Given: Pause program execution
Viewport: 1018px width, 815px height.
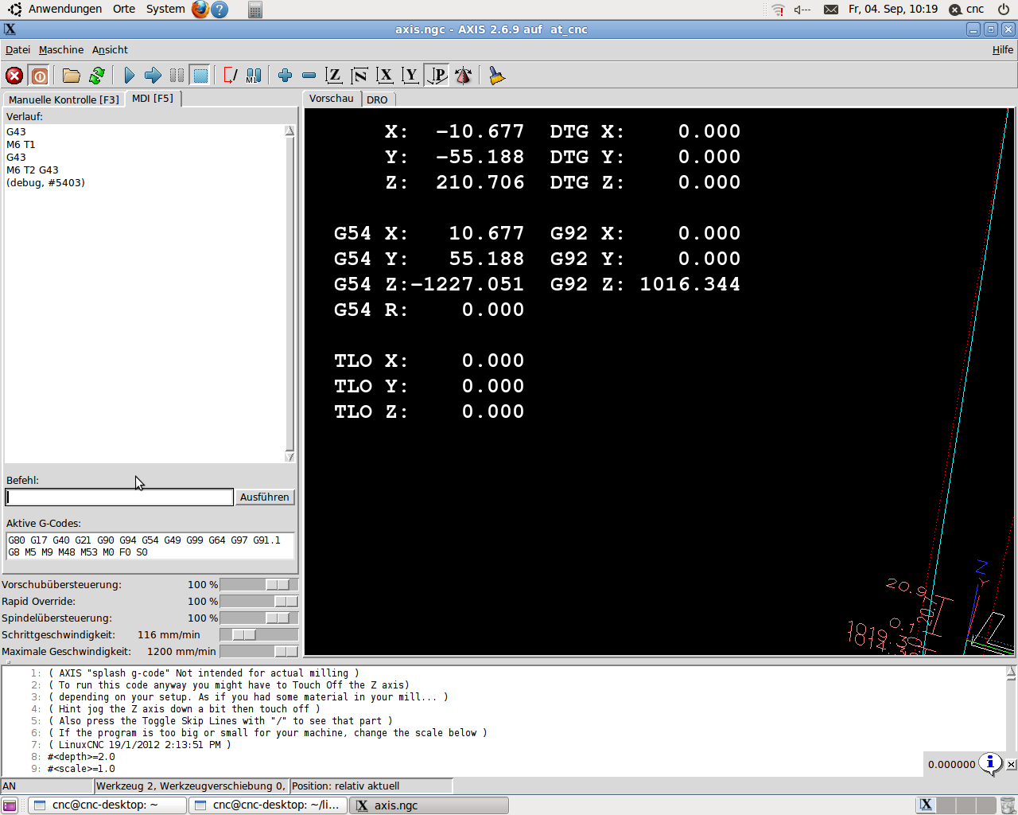Looking at the screenshot, I should click(x=177, y=76).
